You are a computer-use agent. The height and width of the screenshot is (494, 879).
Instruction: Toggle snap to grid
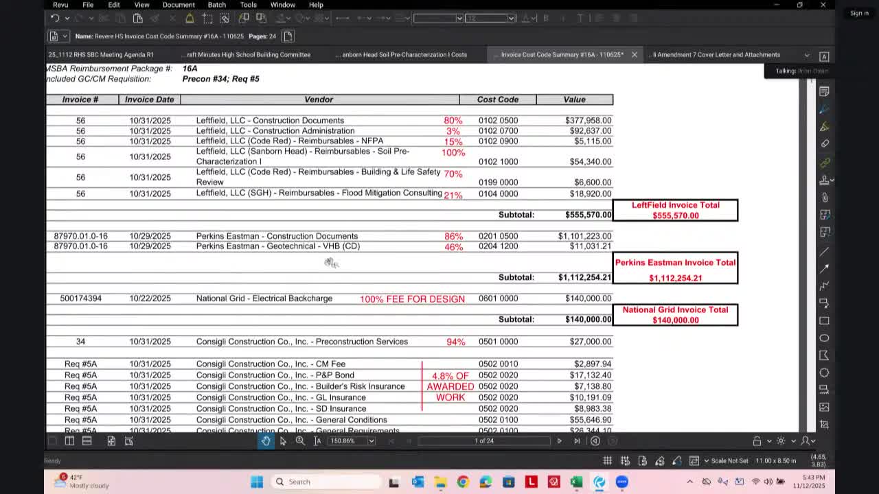click(625, 460)
